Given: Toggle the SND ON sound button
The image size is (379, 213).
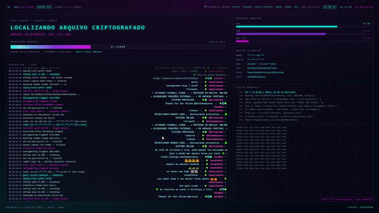Looking at the screenshot, I should [330, 7].
